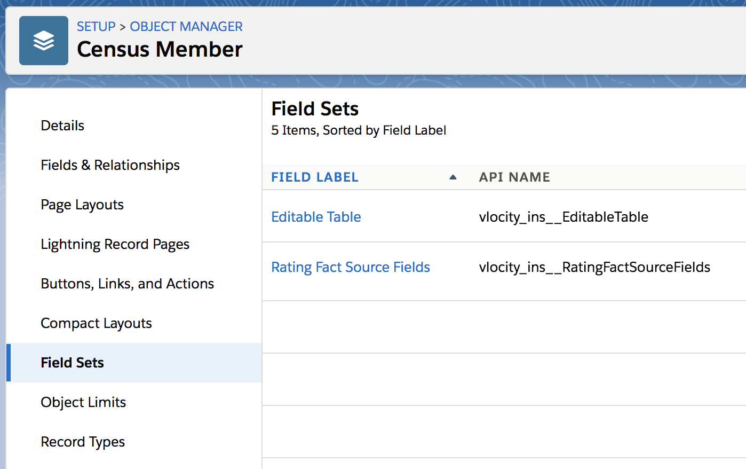This screenshot has height=469, width=746.
Task: Select Details in the sidebar
Action: click(x=62, y=125)
